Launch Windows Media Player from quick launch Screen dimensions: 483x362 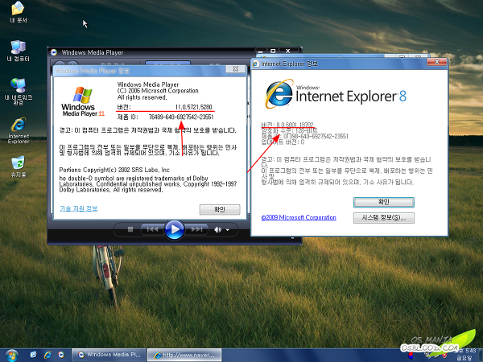61,355
